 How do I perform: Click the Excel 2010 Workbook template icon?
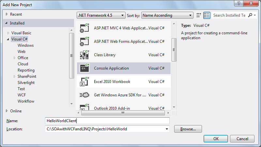coord(84,81)
